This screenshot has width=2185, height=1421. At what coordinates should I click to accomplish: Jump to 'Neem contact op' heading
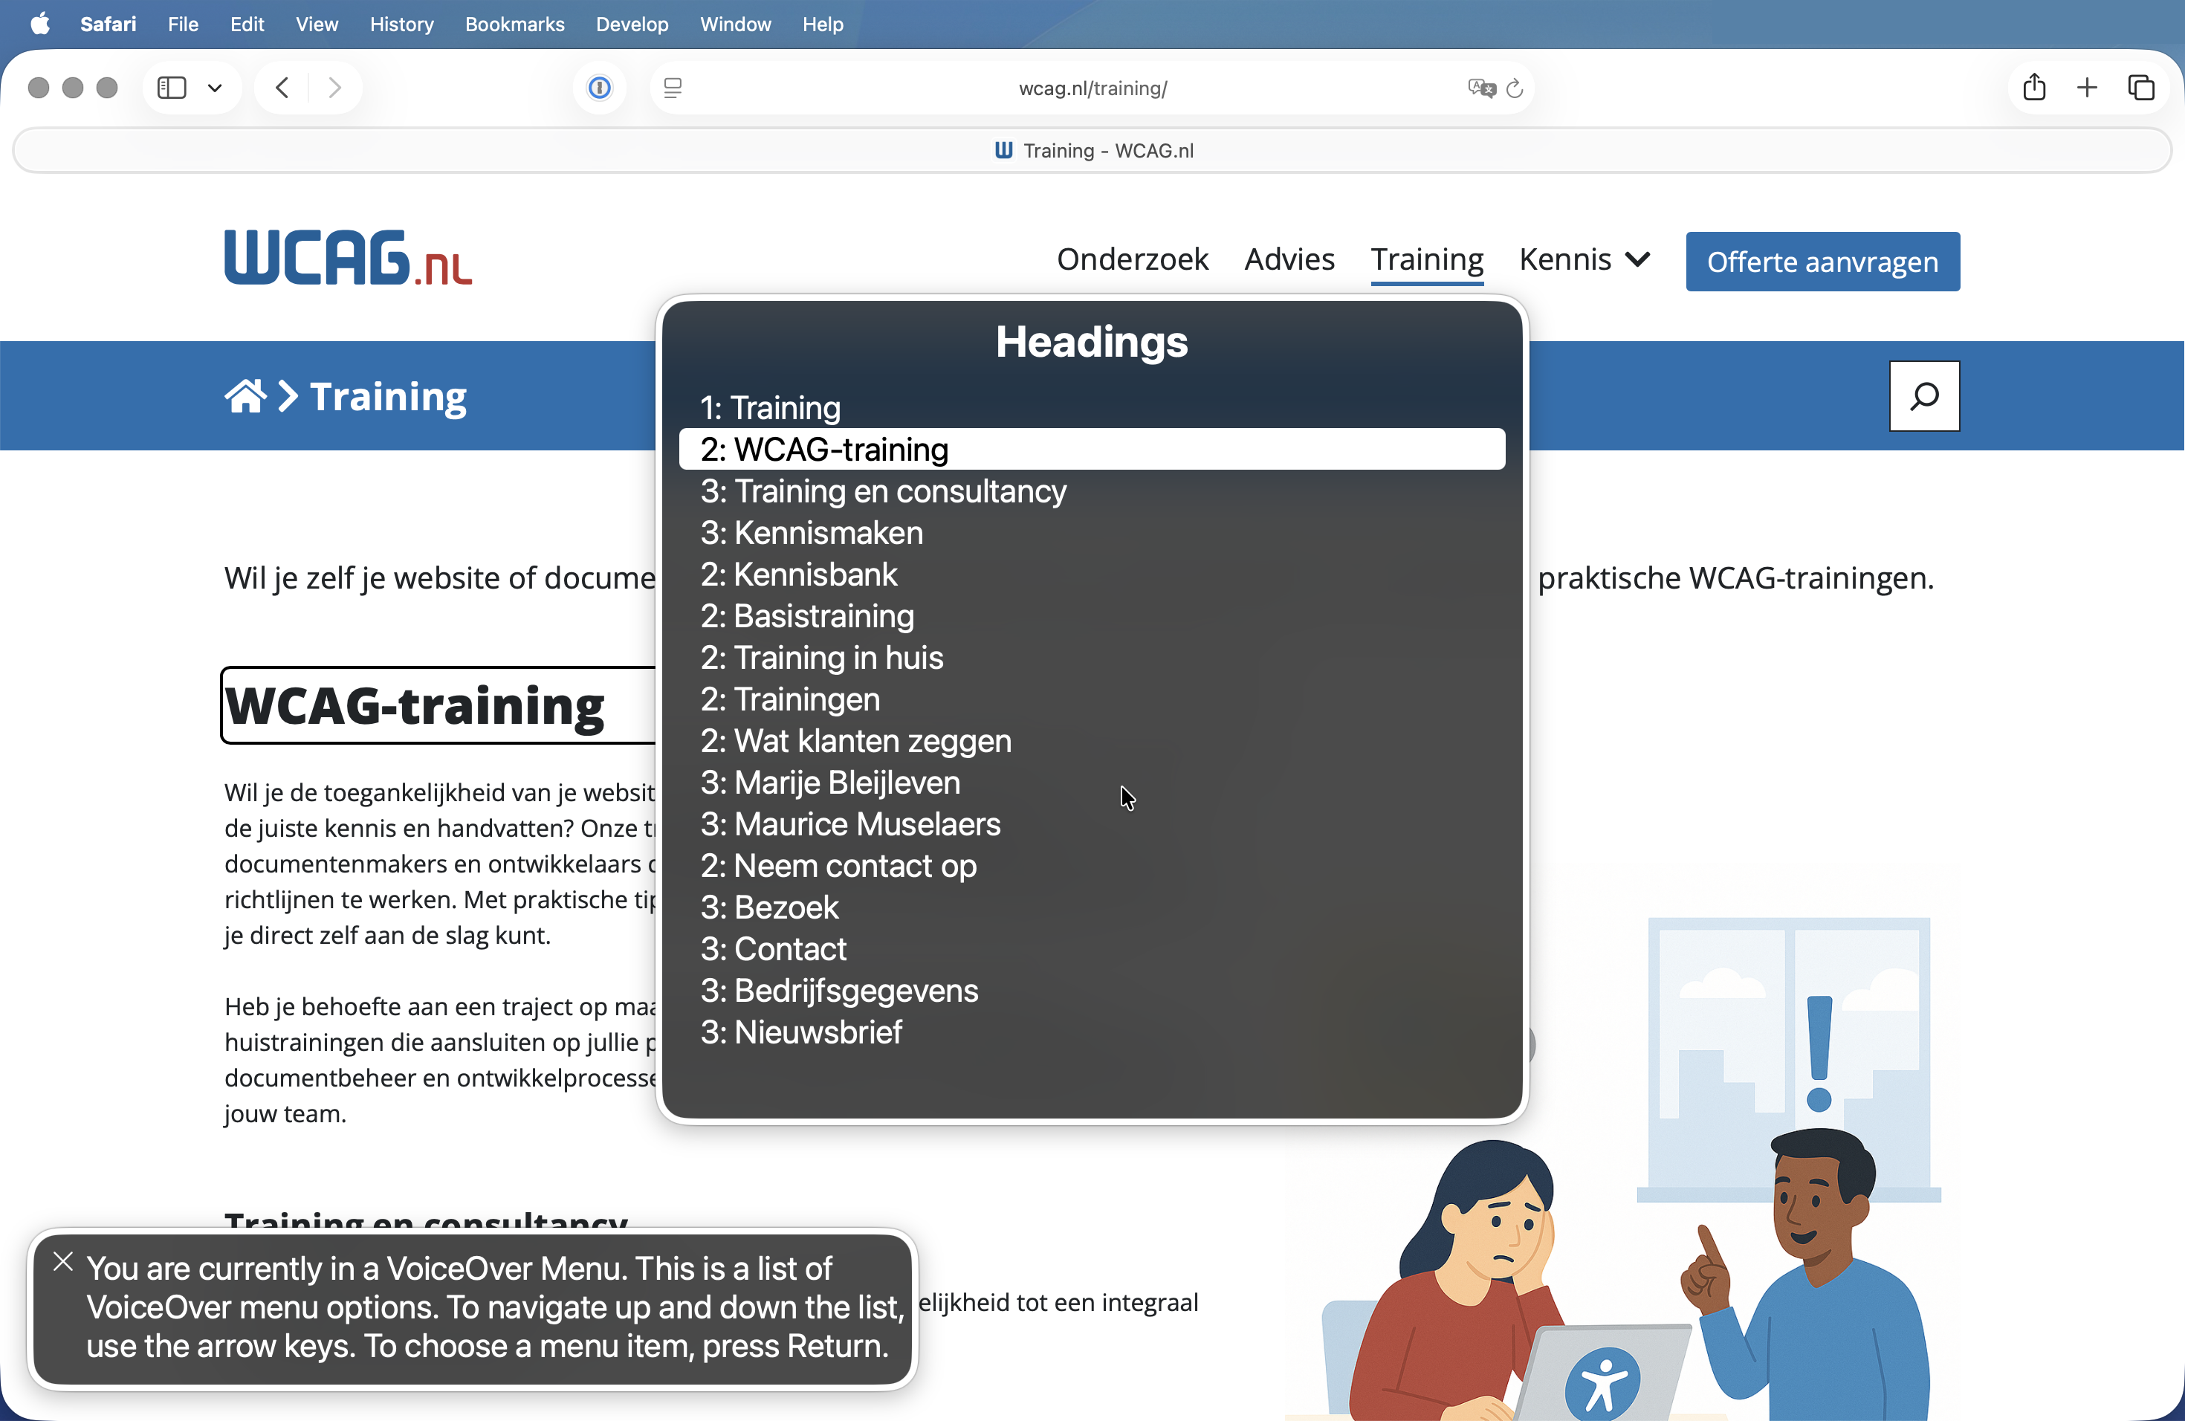click(x=1092, y=866)
